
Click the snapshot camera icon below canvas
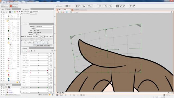tap(58, 93)
